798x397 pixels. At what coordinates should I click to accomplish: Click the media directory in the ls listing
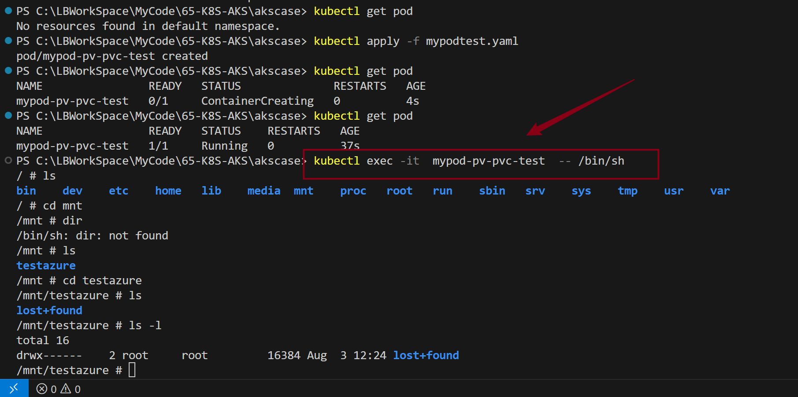pyautogui.click(x=264, y=191)
